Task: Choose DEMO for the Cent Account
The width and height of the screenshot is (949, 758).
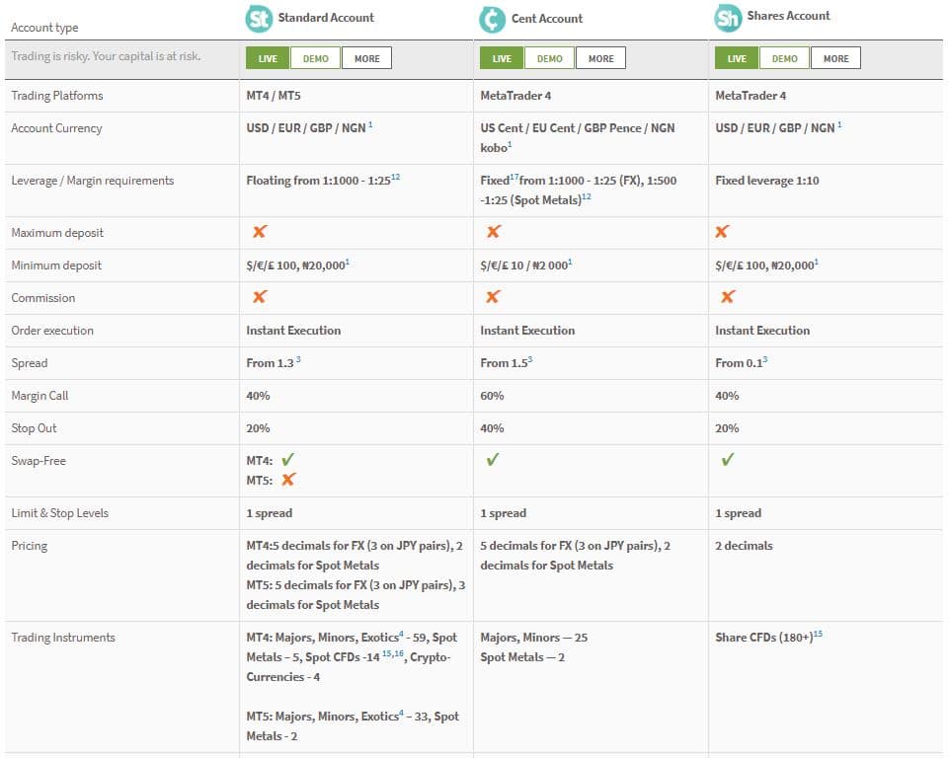Action: (x=550, y=58)
